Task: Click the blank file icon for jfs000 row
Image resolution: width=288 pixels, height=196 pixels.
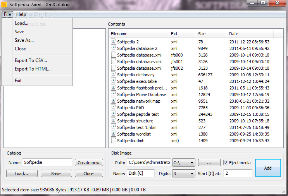Action: point(114,55)
